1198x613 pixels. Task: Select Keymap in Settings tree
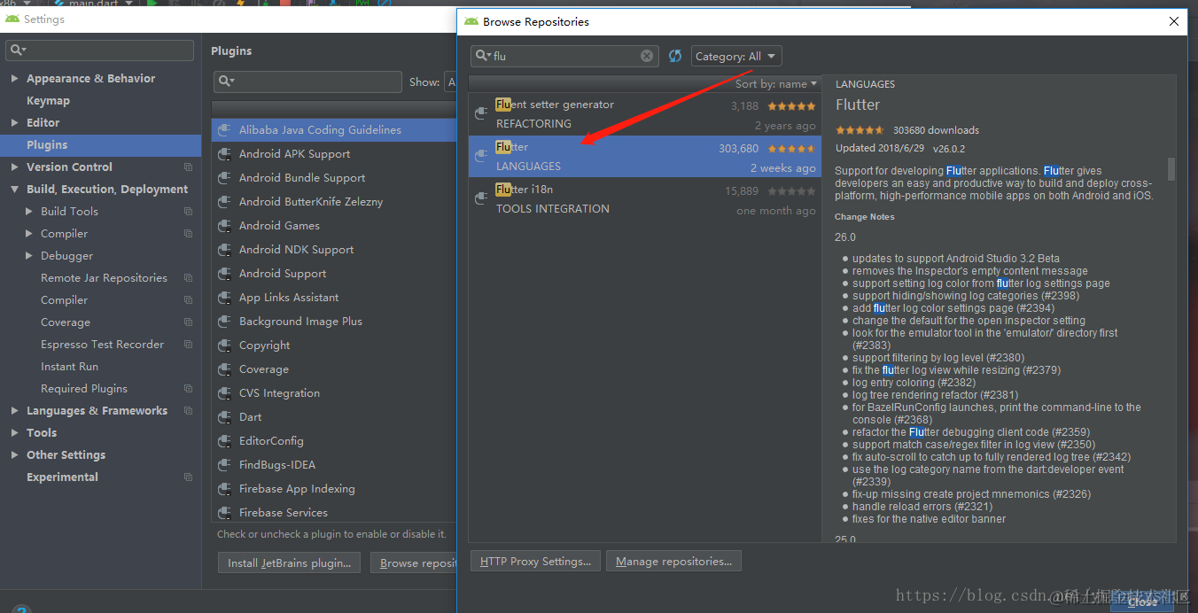(48, 100)
